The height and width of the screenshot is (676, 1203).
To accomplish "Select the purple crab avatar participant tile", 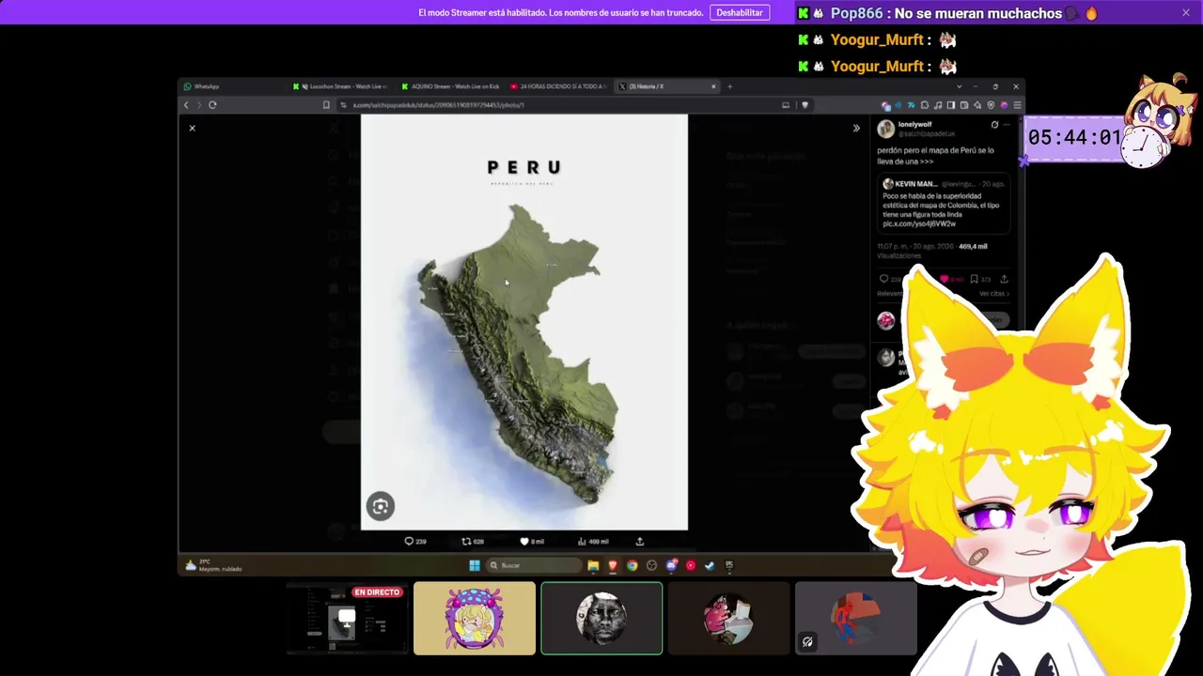I will point(475,619).
